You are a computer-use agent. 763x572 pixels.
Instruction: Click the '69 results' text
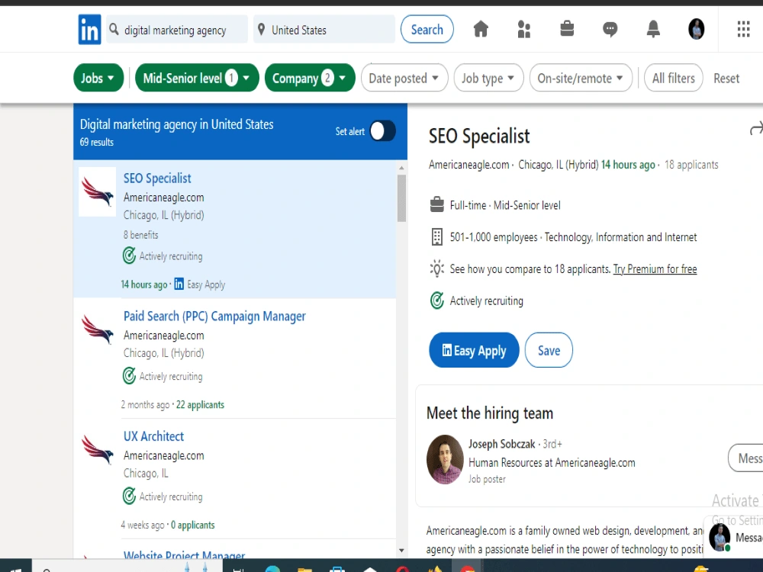[x=97, y=142]
